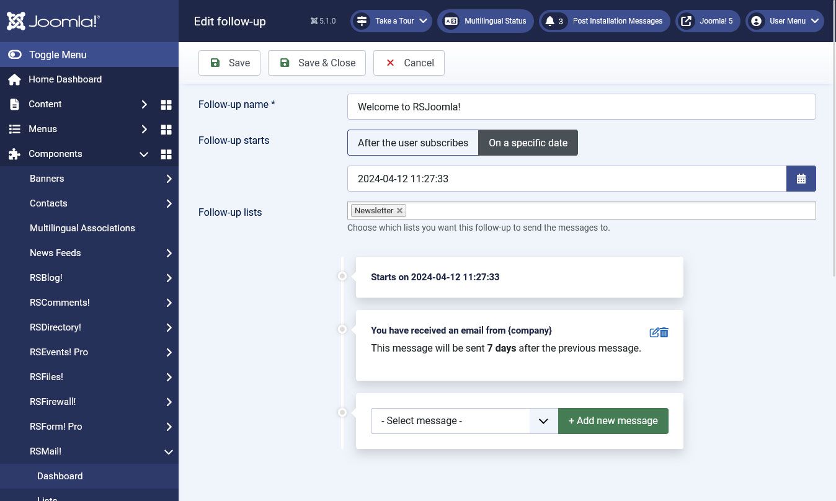Click 'Starts on 2024-04-12 11:27:33' text
This screenshot has width=836, height=501.
(435, 277)
